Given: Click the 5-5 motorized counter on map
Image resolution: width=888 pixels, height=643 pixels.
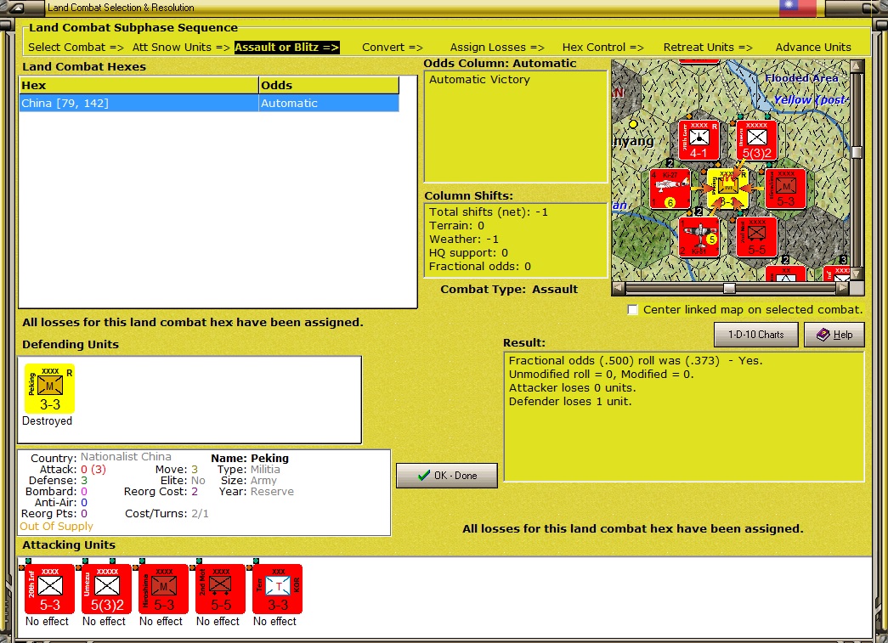Looking at the screenshot, I should 757,237.
